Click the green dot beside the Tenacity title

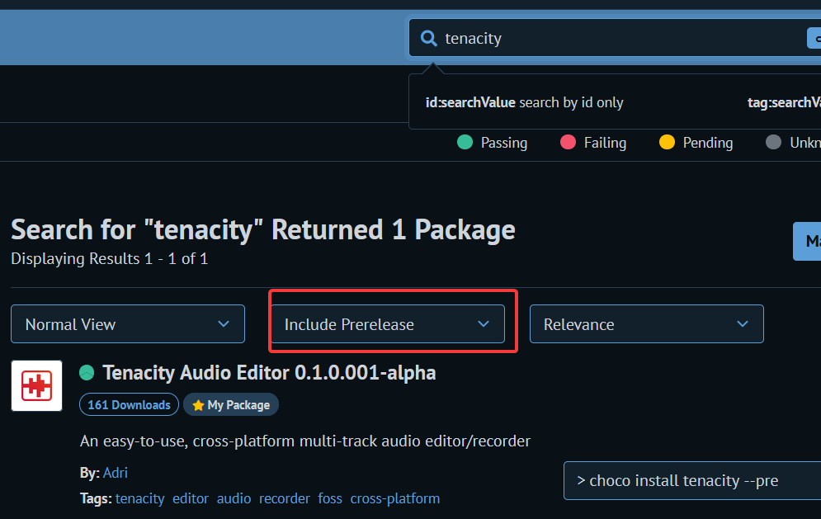pyautogui.click(x=87, y=372)
